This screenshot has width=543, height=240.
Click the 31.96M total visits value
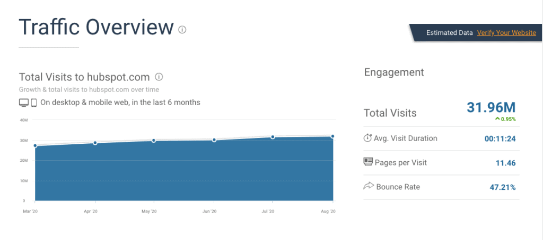click(x=491, y=107)
